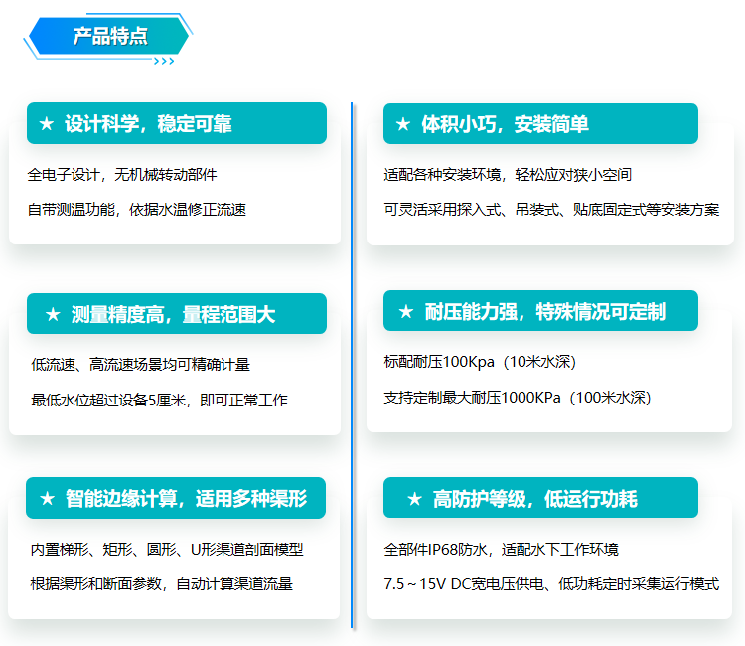Click the line 7.5～15V DC宽电压供电、低功耗定时采集运行模式

coord(551,583)
